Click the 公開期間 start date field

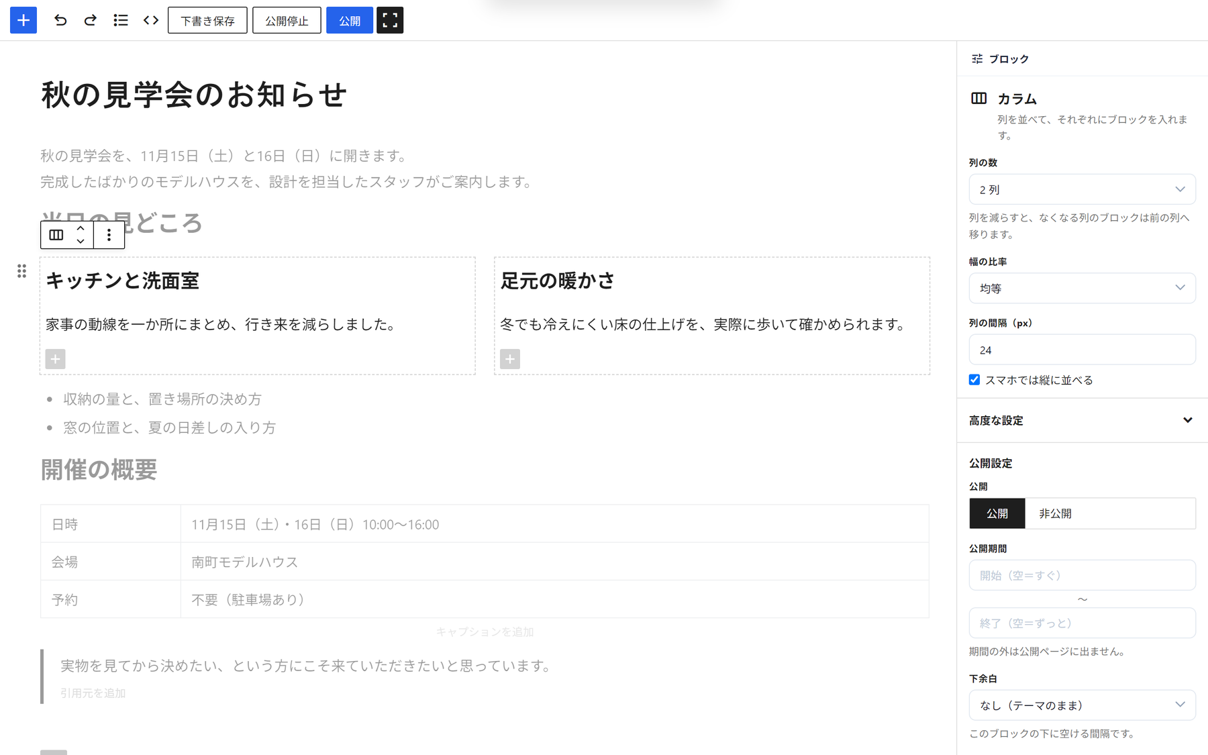tap(1083, 575)
